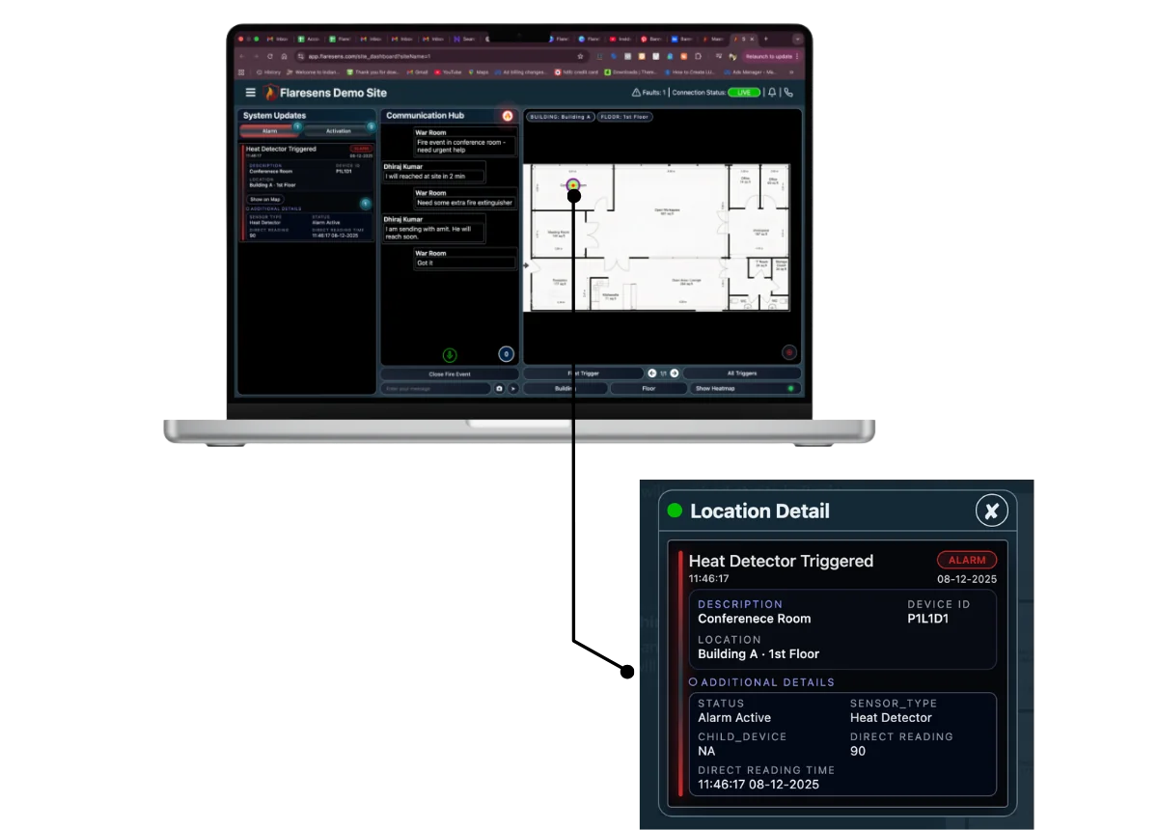The height and width of the screenshot is (830, 1158).
Task: Open the Floor selector
Action: click(647, 388)
